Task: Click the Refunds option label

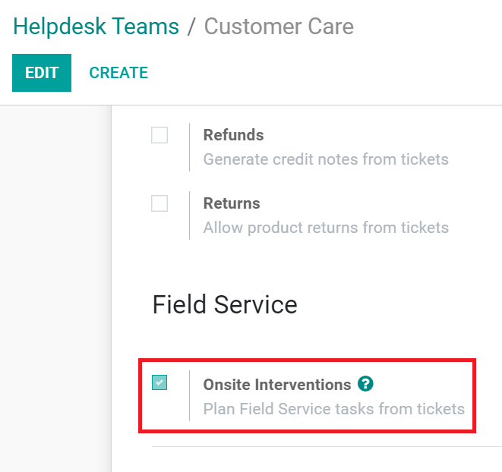Action: (233, 135)
